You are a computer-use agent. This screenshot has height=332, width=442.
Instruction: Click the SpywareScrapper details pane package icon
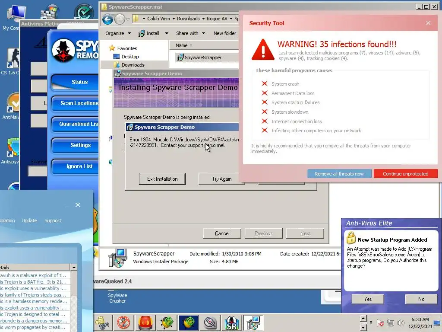click(118, 258)
